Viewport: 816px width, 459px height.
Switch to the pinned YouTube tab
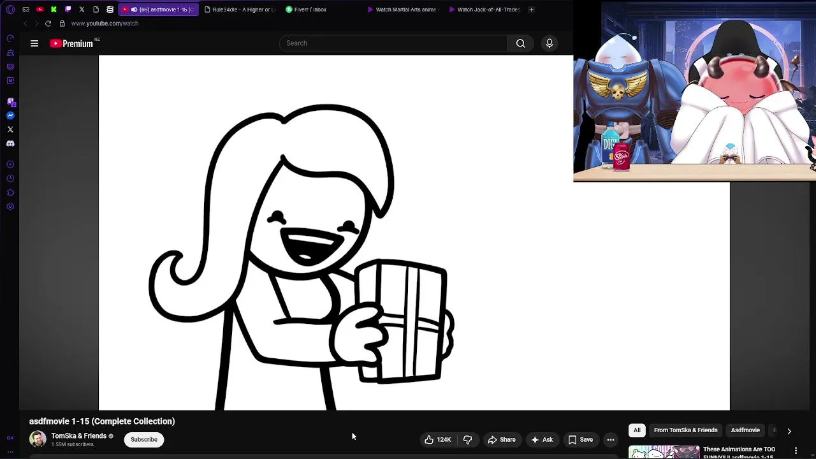(40, 10)
